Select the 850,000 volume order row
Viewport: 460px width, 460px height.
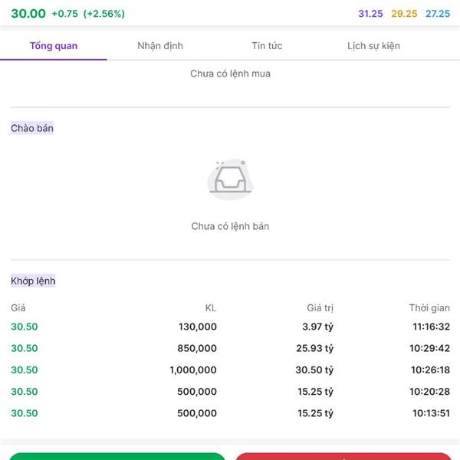click(230, 348)
